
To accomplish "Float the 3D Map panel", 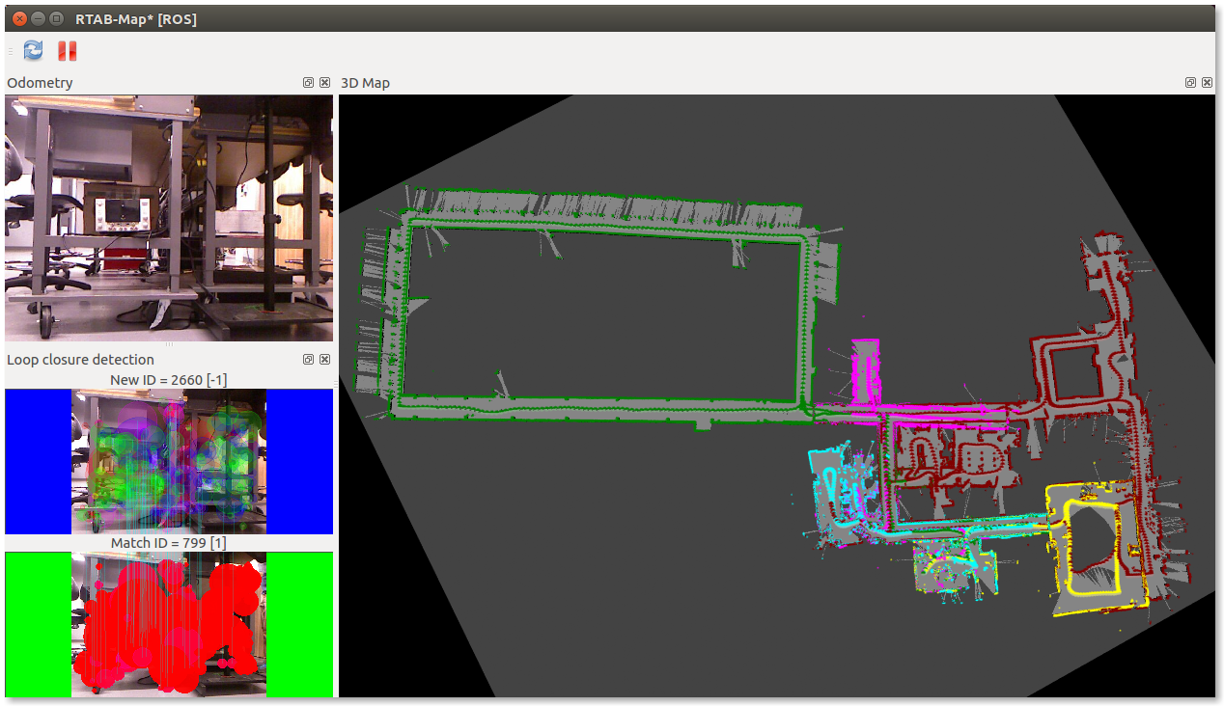I will pyautogui.click(x=1191, y=83).
